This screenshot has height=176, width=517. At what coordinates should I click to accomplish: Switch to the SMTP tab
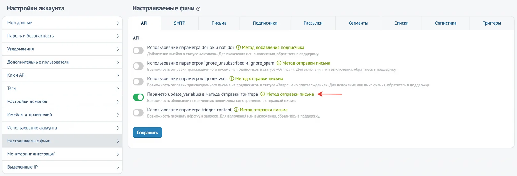coord(180,23)
